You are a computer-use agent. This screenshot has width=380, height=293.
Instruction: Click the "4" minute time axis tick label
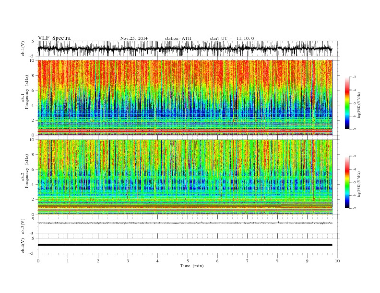click(157, 261)
